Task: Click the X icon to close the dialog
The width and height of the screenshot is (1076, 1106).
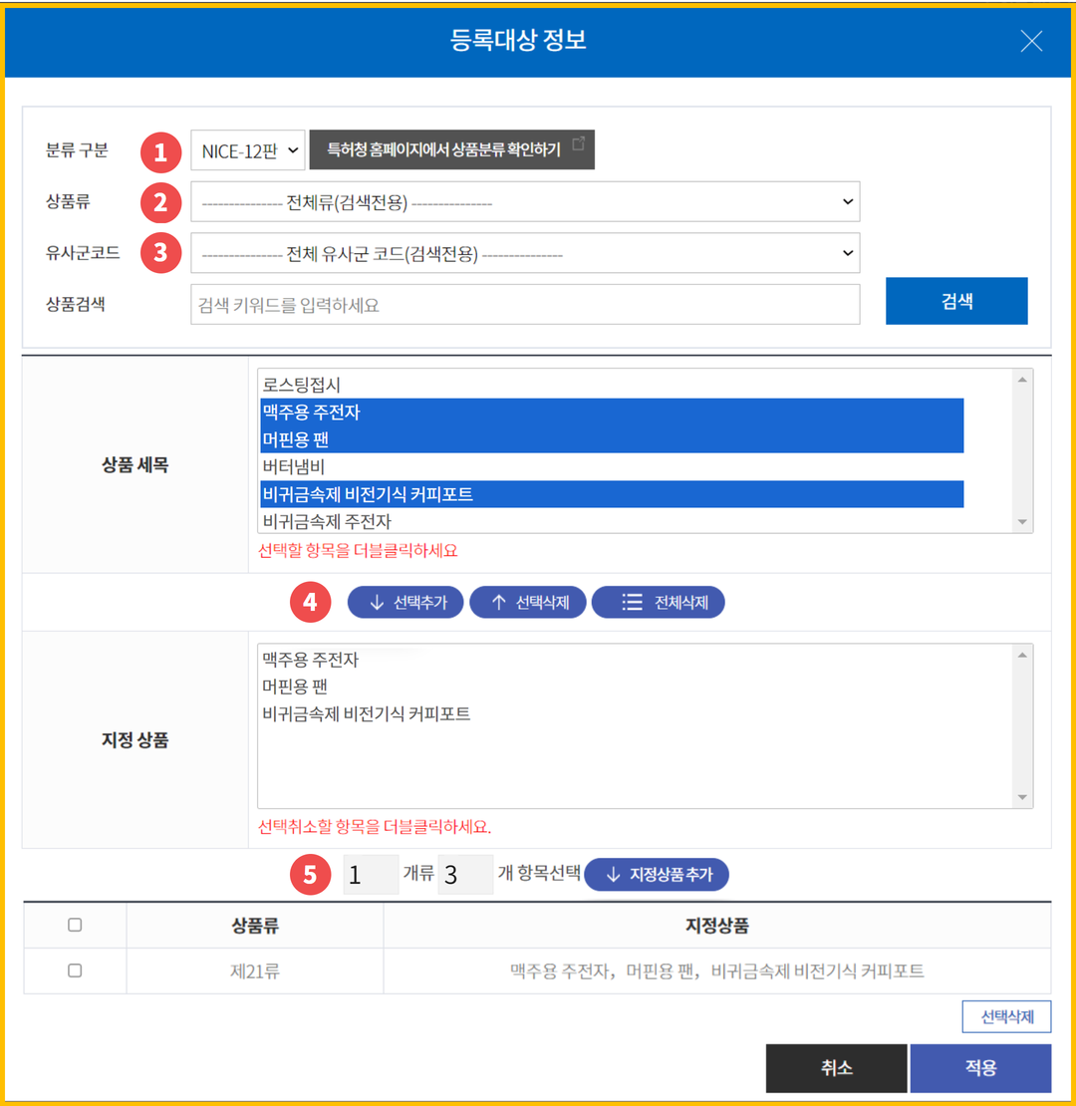Action: (1031, 41)
